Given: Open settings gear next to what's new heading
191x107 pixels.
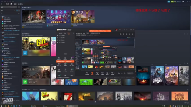Looking at the screenshot, I should point(30,8).
